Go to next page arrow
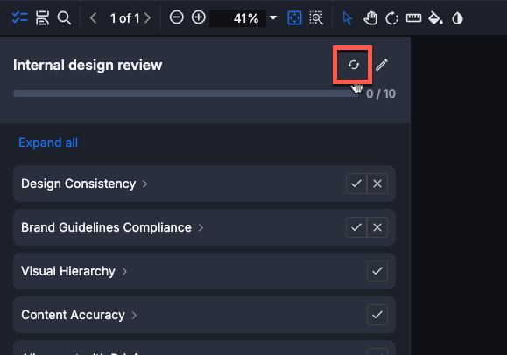 tap(147, 18)
